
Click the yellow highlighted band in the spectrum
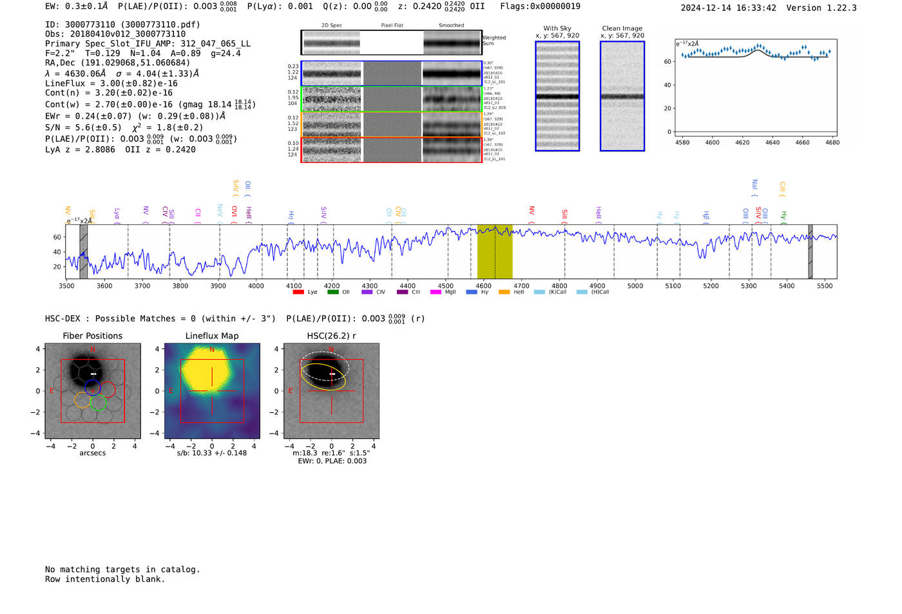[494, 251]
